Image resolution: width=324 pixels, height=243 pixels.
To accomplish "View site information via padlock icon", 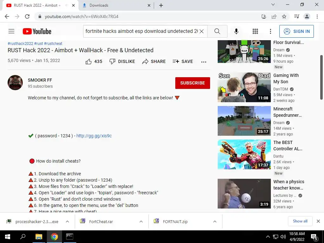I will [40, 16].
